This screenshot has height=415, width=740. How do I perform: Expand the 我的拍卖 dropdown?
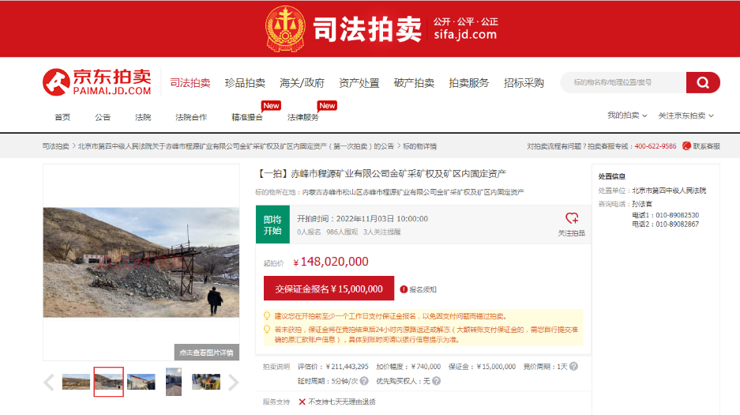pos(627,115)
